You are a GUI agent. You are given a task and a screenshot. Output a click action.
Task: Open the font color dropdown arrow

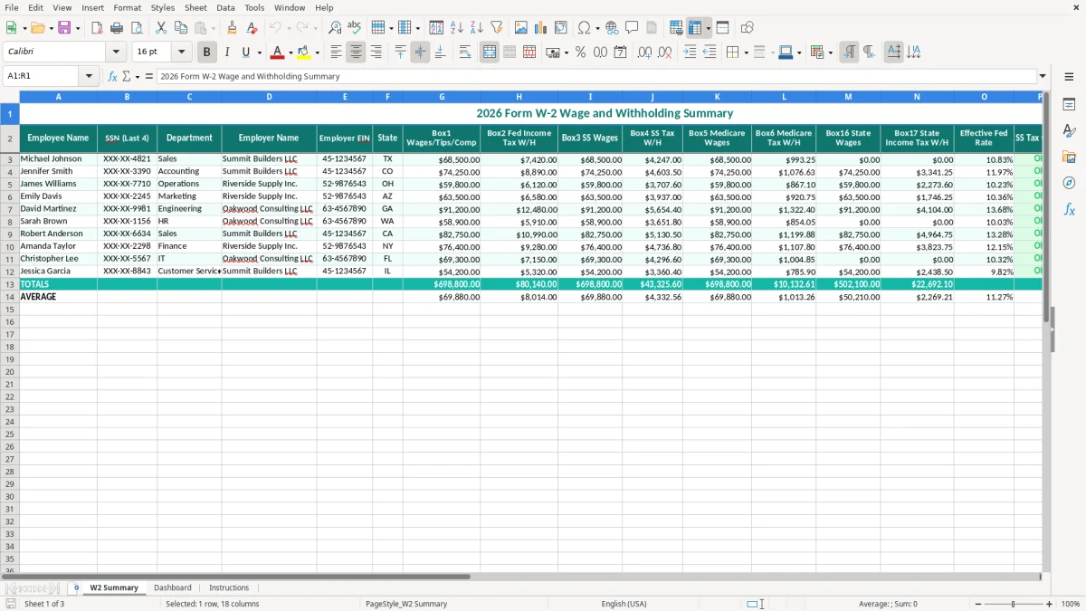click(291, 53)
